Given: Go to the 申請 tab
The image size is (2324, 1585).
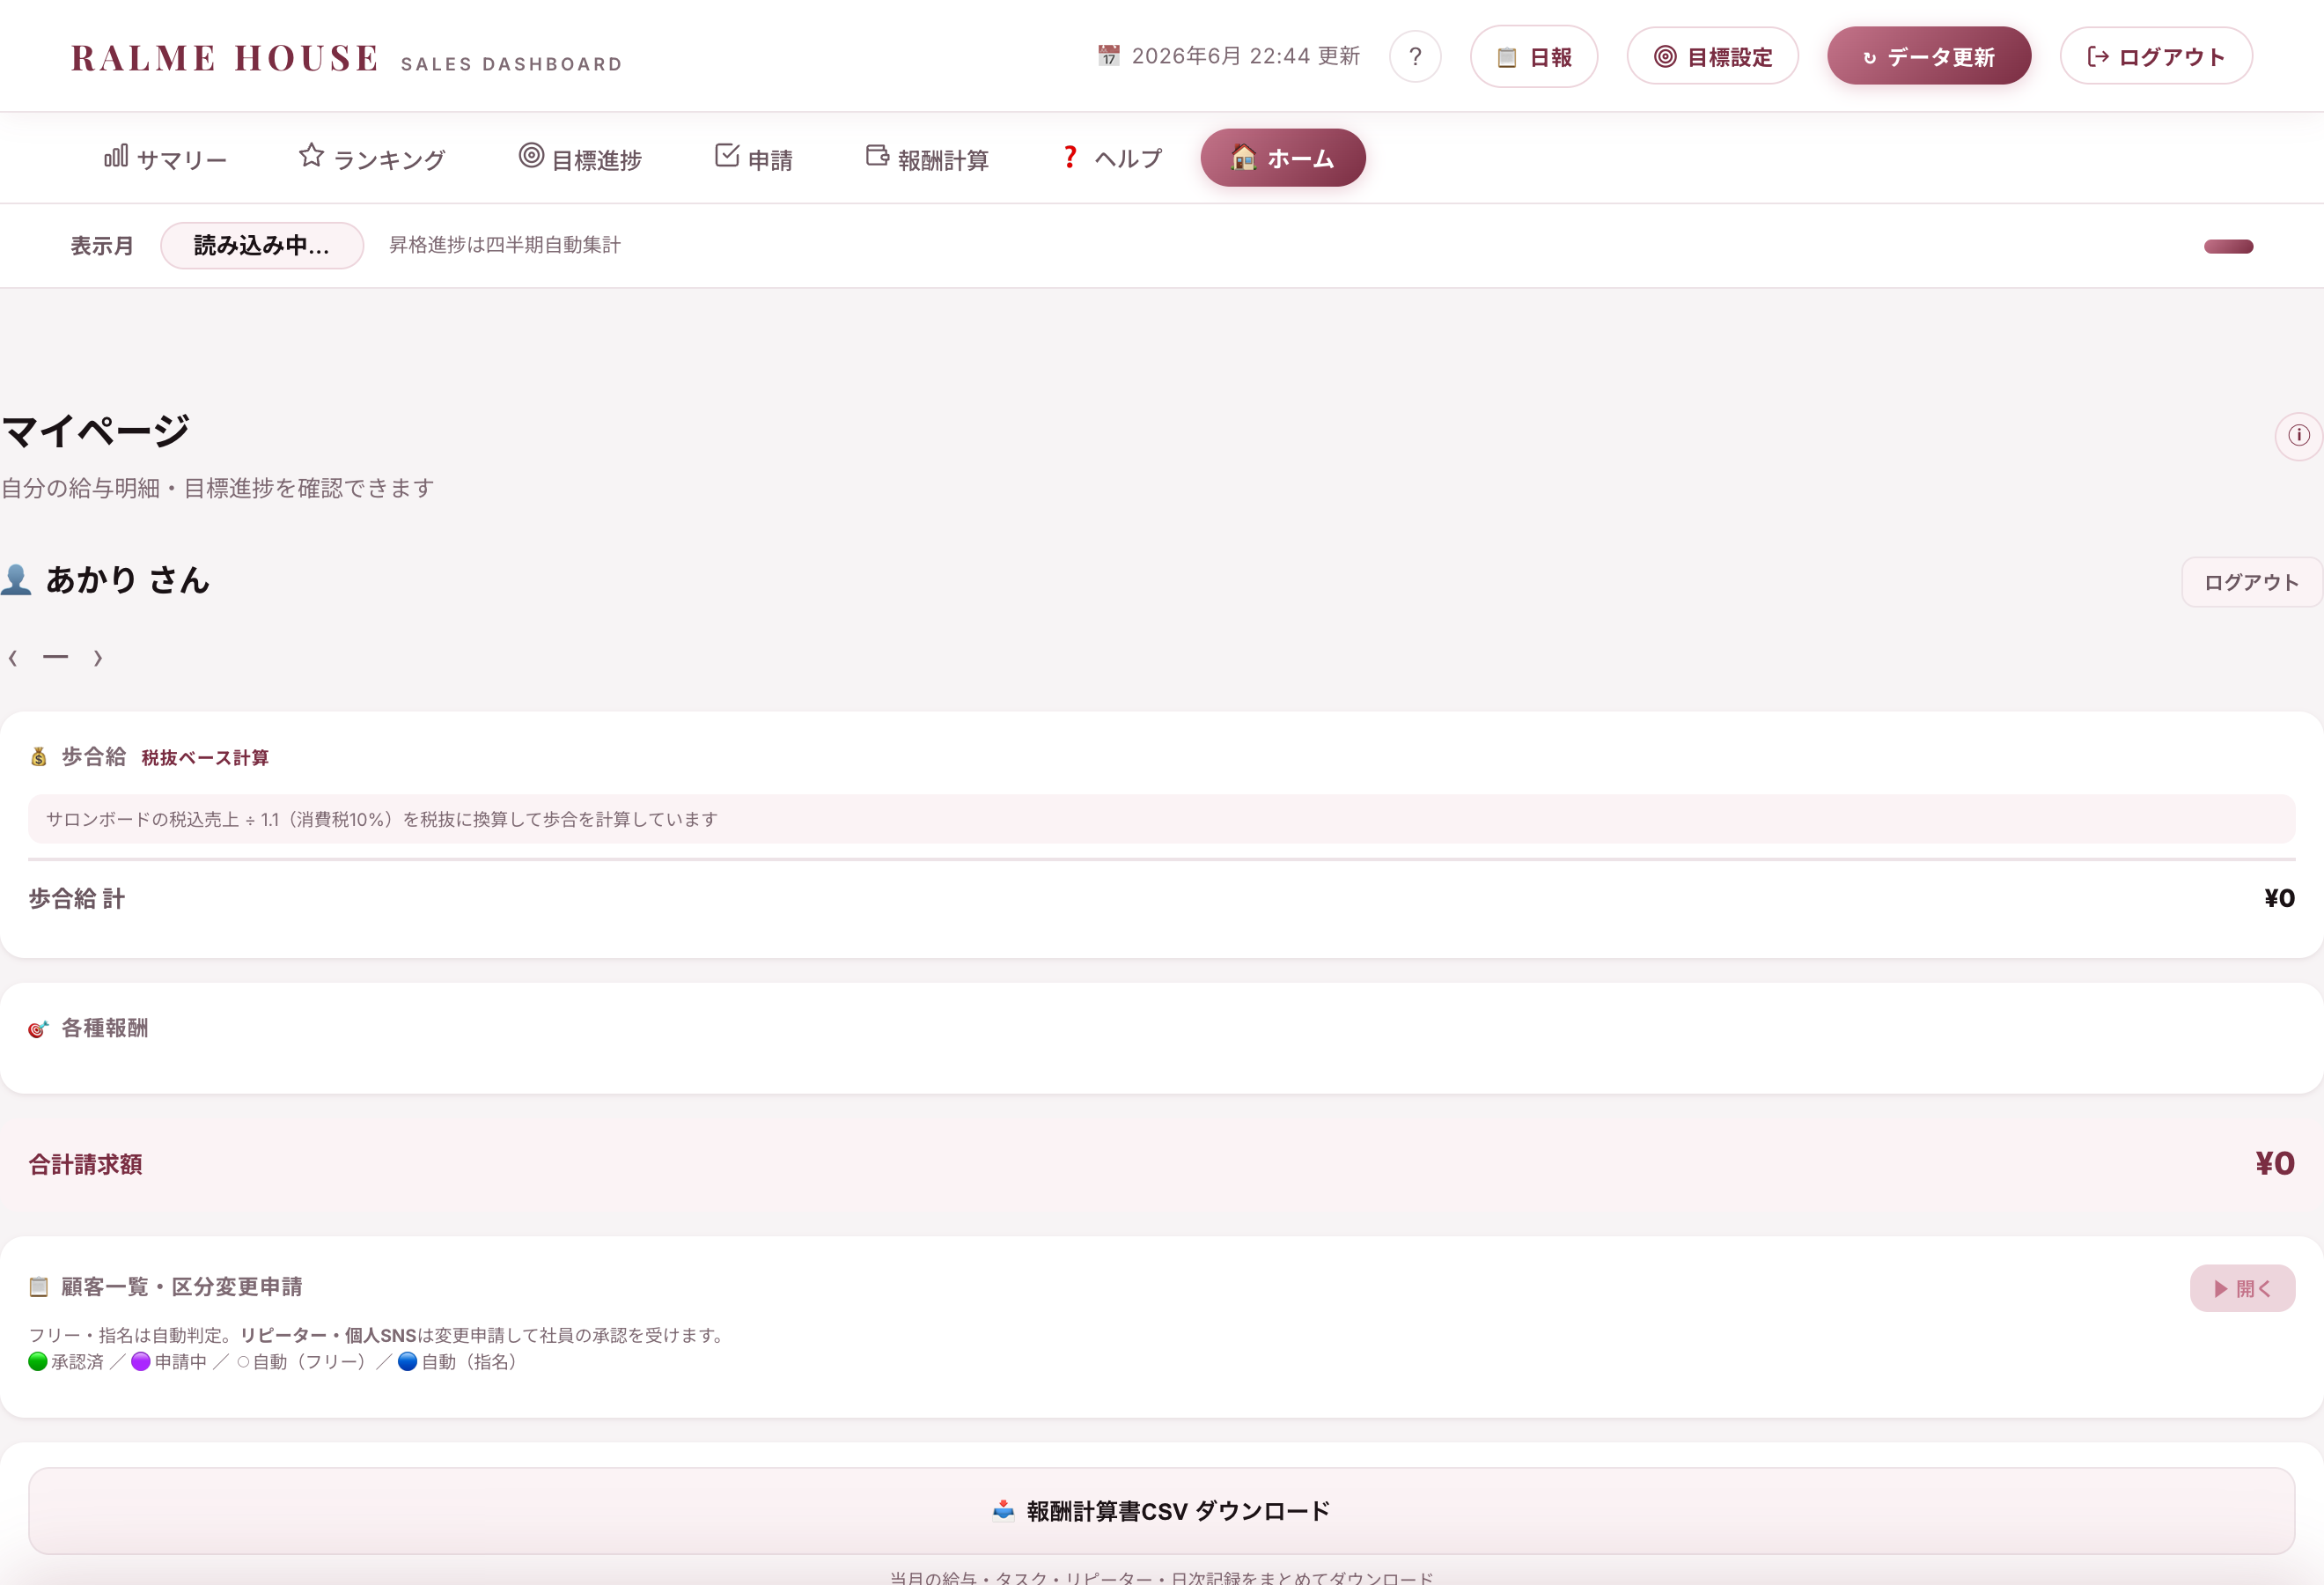Looking at the screenshot, I should pos(754,158).
